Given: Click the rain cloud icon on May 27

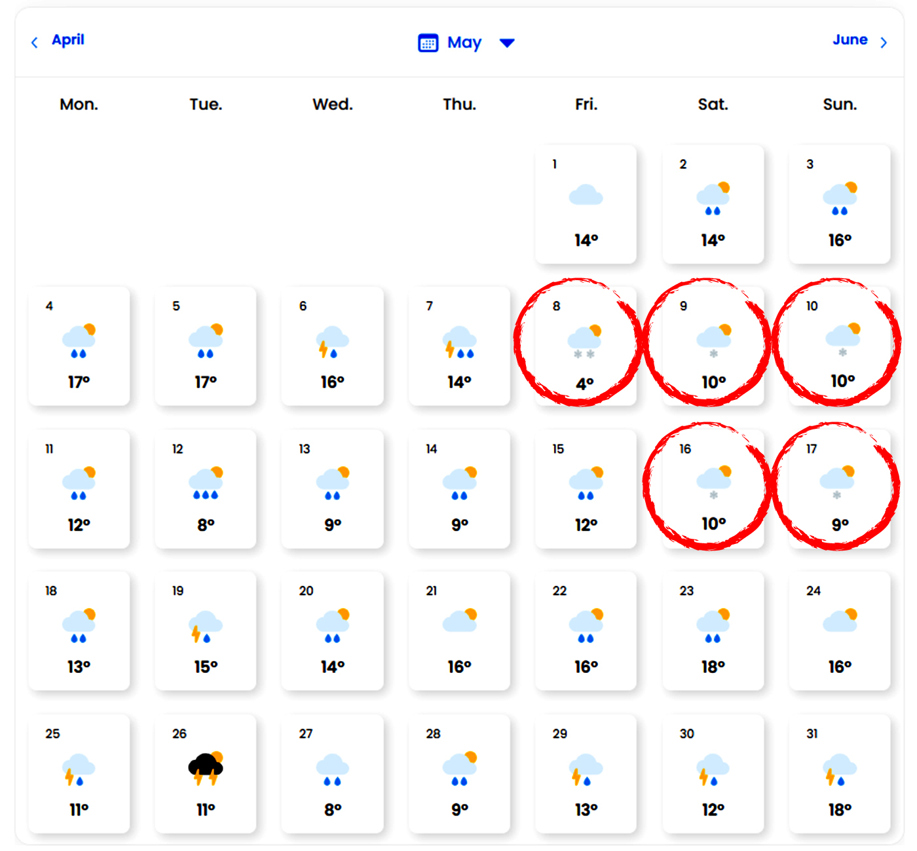Looking at the screenshot, I should click(x=332, y=769).
